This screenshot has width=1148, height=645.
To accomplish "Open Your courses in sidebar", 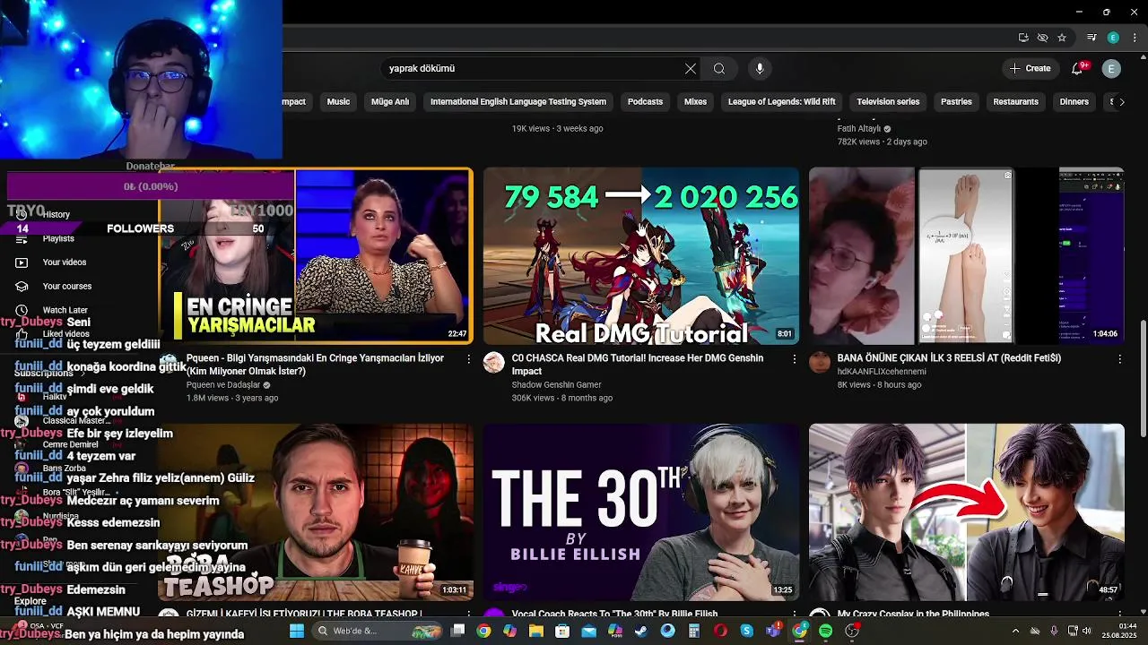I will click(x=67, y=287).
